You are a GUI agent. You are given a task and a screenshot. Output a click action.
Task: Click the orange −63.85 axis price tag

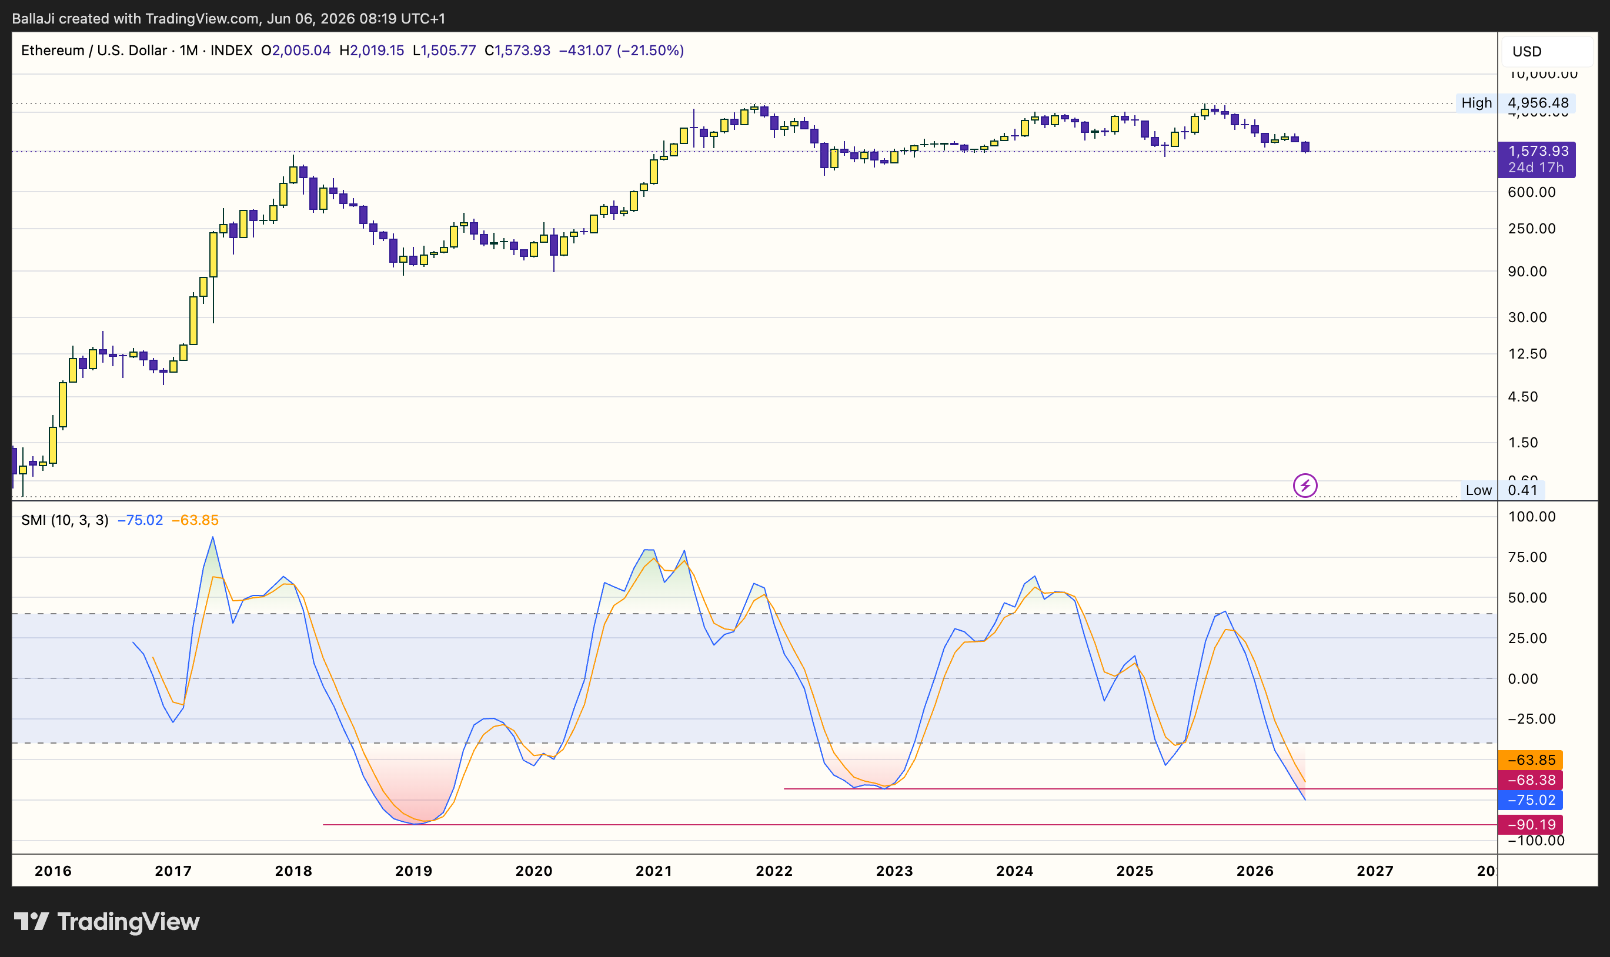[1530, 759]
